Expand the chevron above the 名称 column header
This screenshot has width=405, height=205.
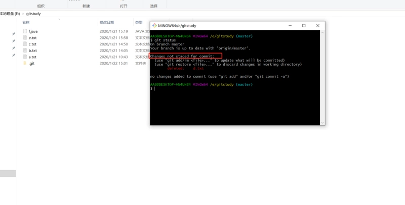[59, 19]
